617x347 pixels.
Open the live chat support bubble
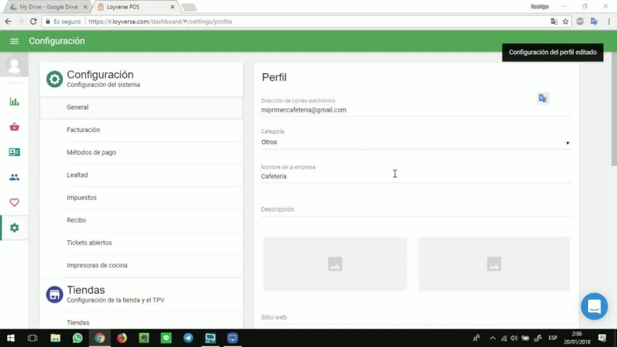click(x=594, y=307)
